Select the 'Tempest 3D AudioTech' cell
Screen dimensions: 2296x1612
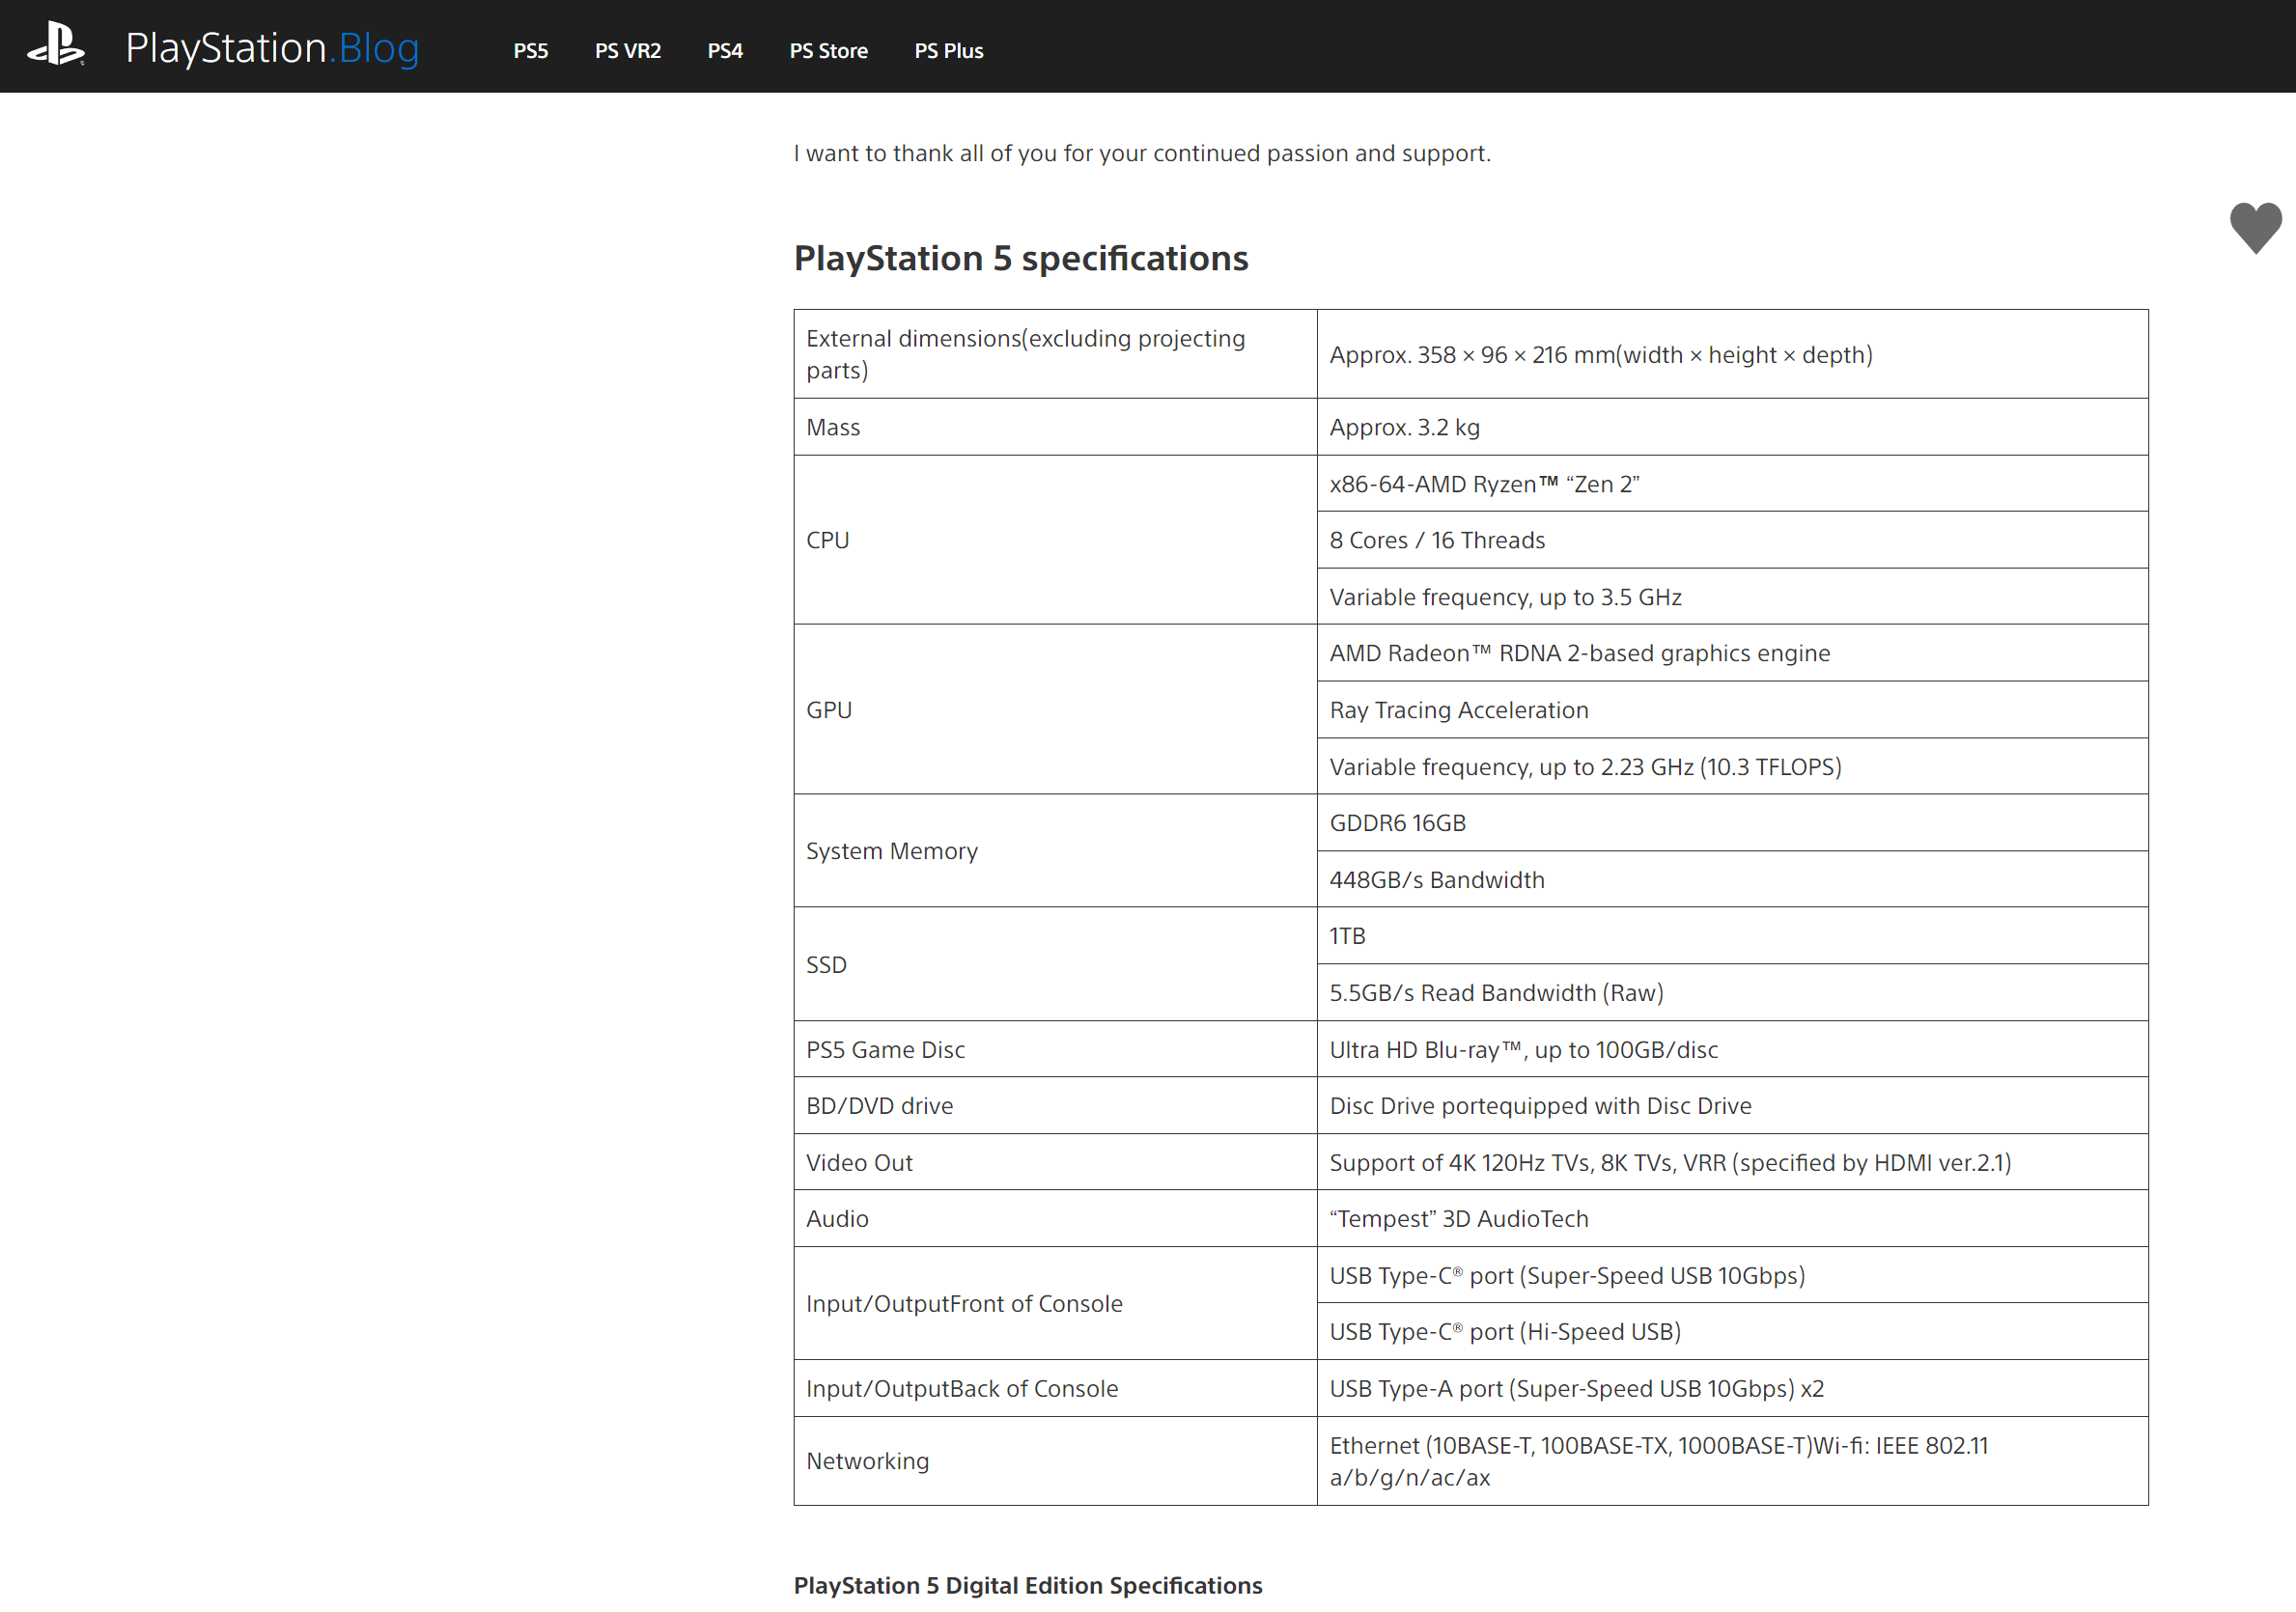(1732, 1219)
